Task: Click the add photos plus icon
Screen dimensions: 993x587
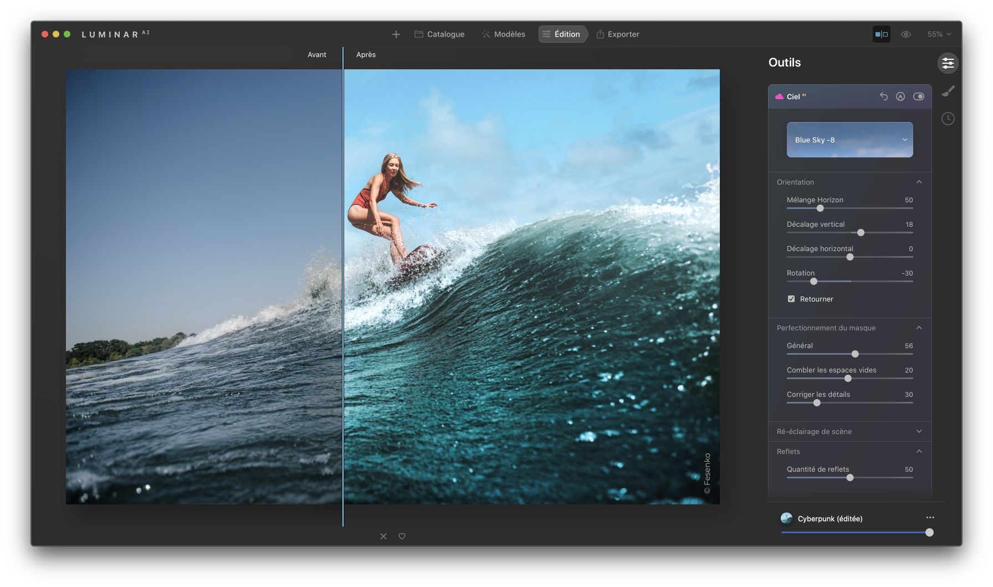Action: pyautogui.click(x=396, y=34)
